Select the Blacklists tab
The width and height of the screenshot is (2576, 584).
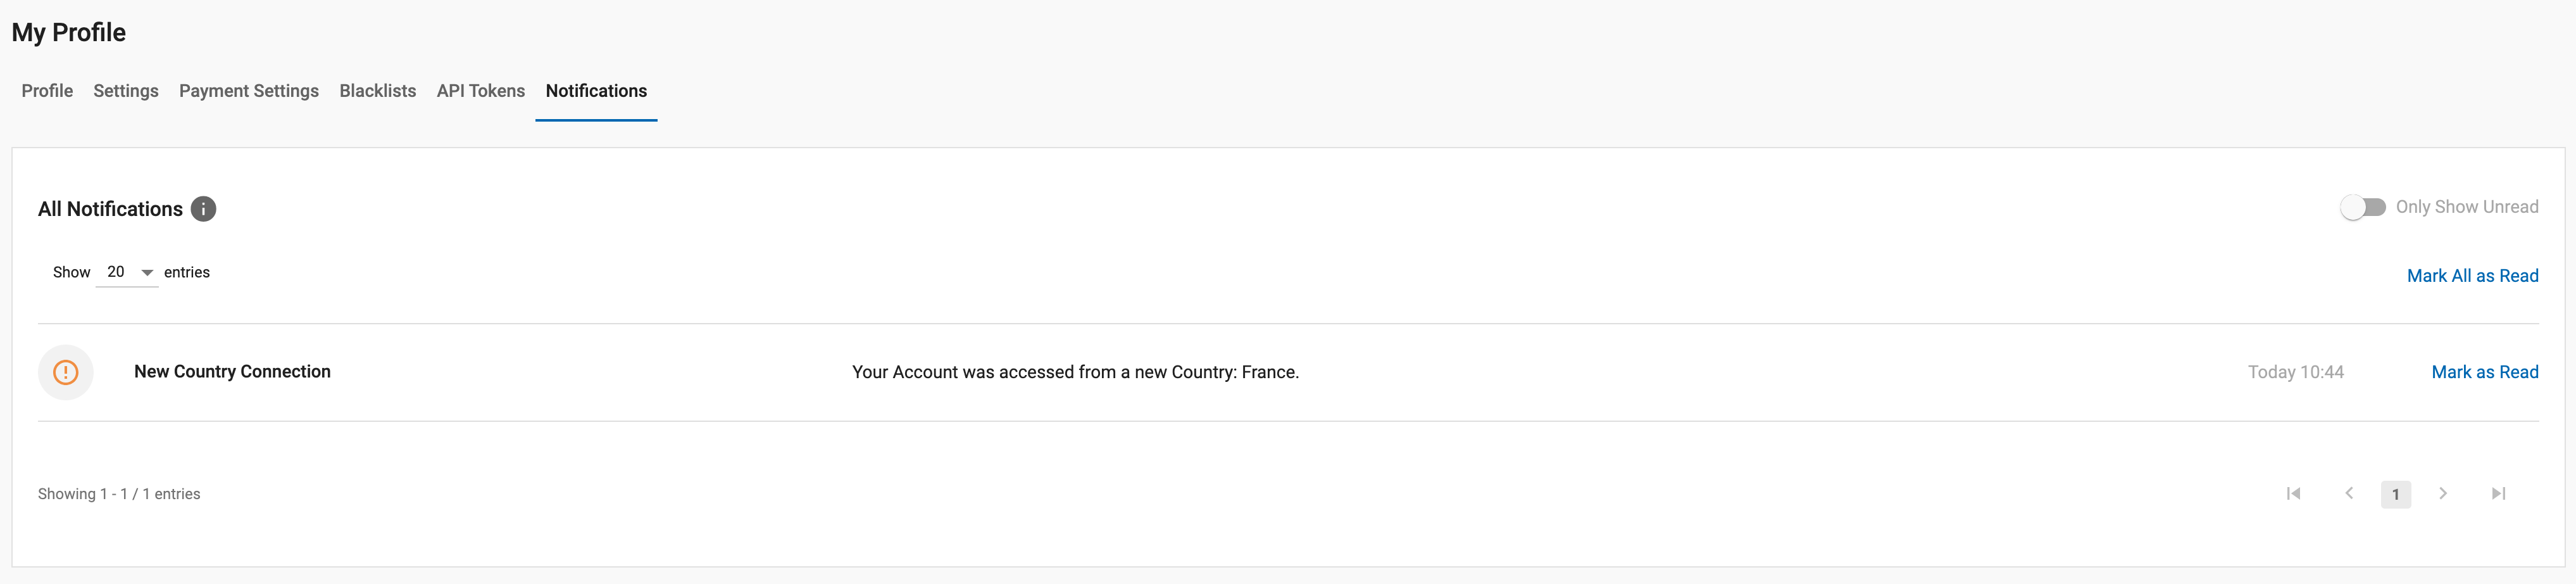(x=378, y=91)
